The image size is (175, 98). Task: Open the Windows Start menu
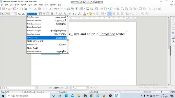[x=3, y=96]
